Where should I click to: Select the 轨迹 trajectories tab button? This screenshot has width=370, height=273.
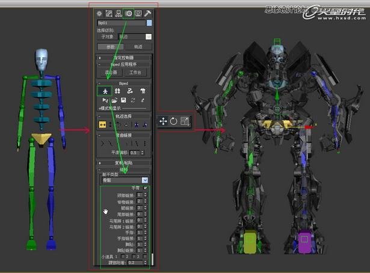(138, 47)
